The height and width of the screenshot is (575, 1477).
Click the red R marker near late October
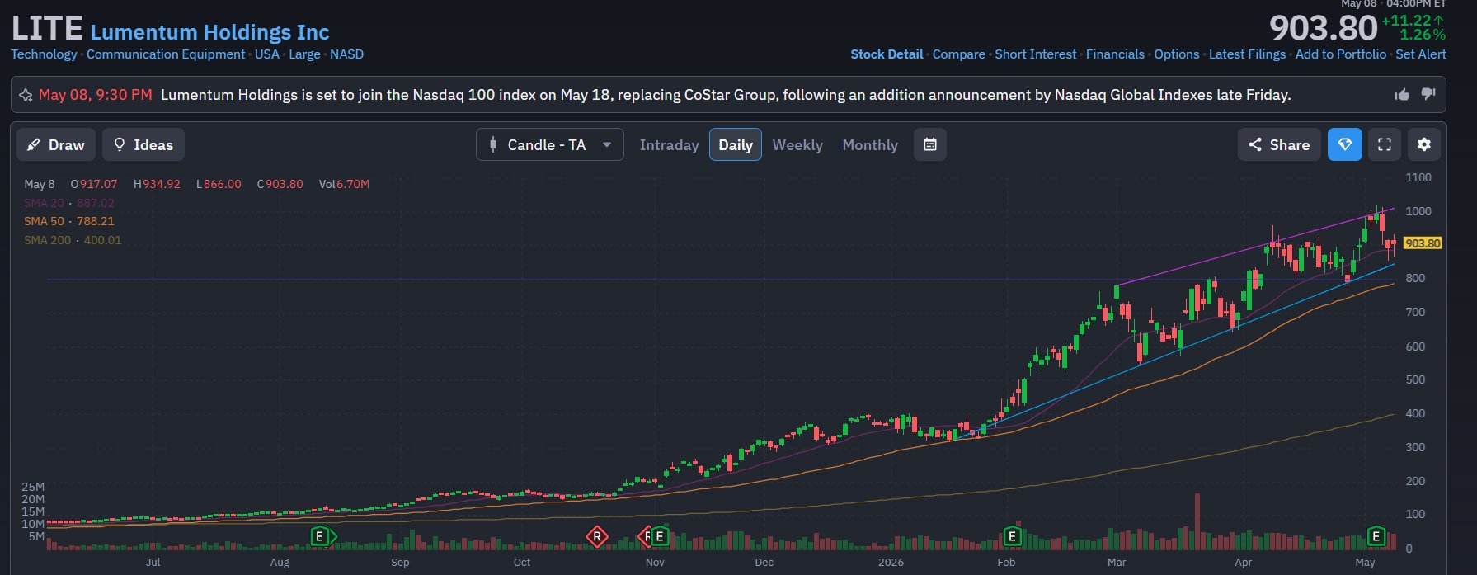tap(596, 537)
